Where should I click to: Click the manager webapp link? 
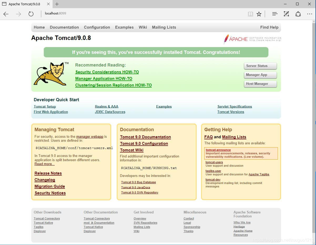90,137
